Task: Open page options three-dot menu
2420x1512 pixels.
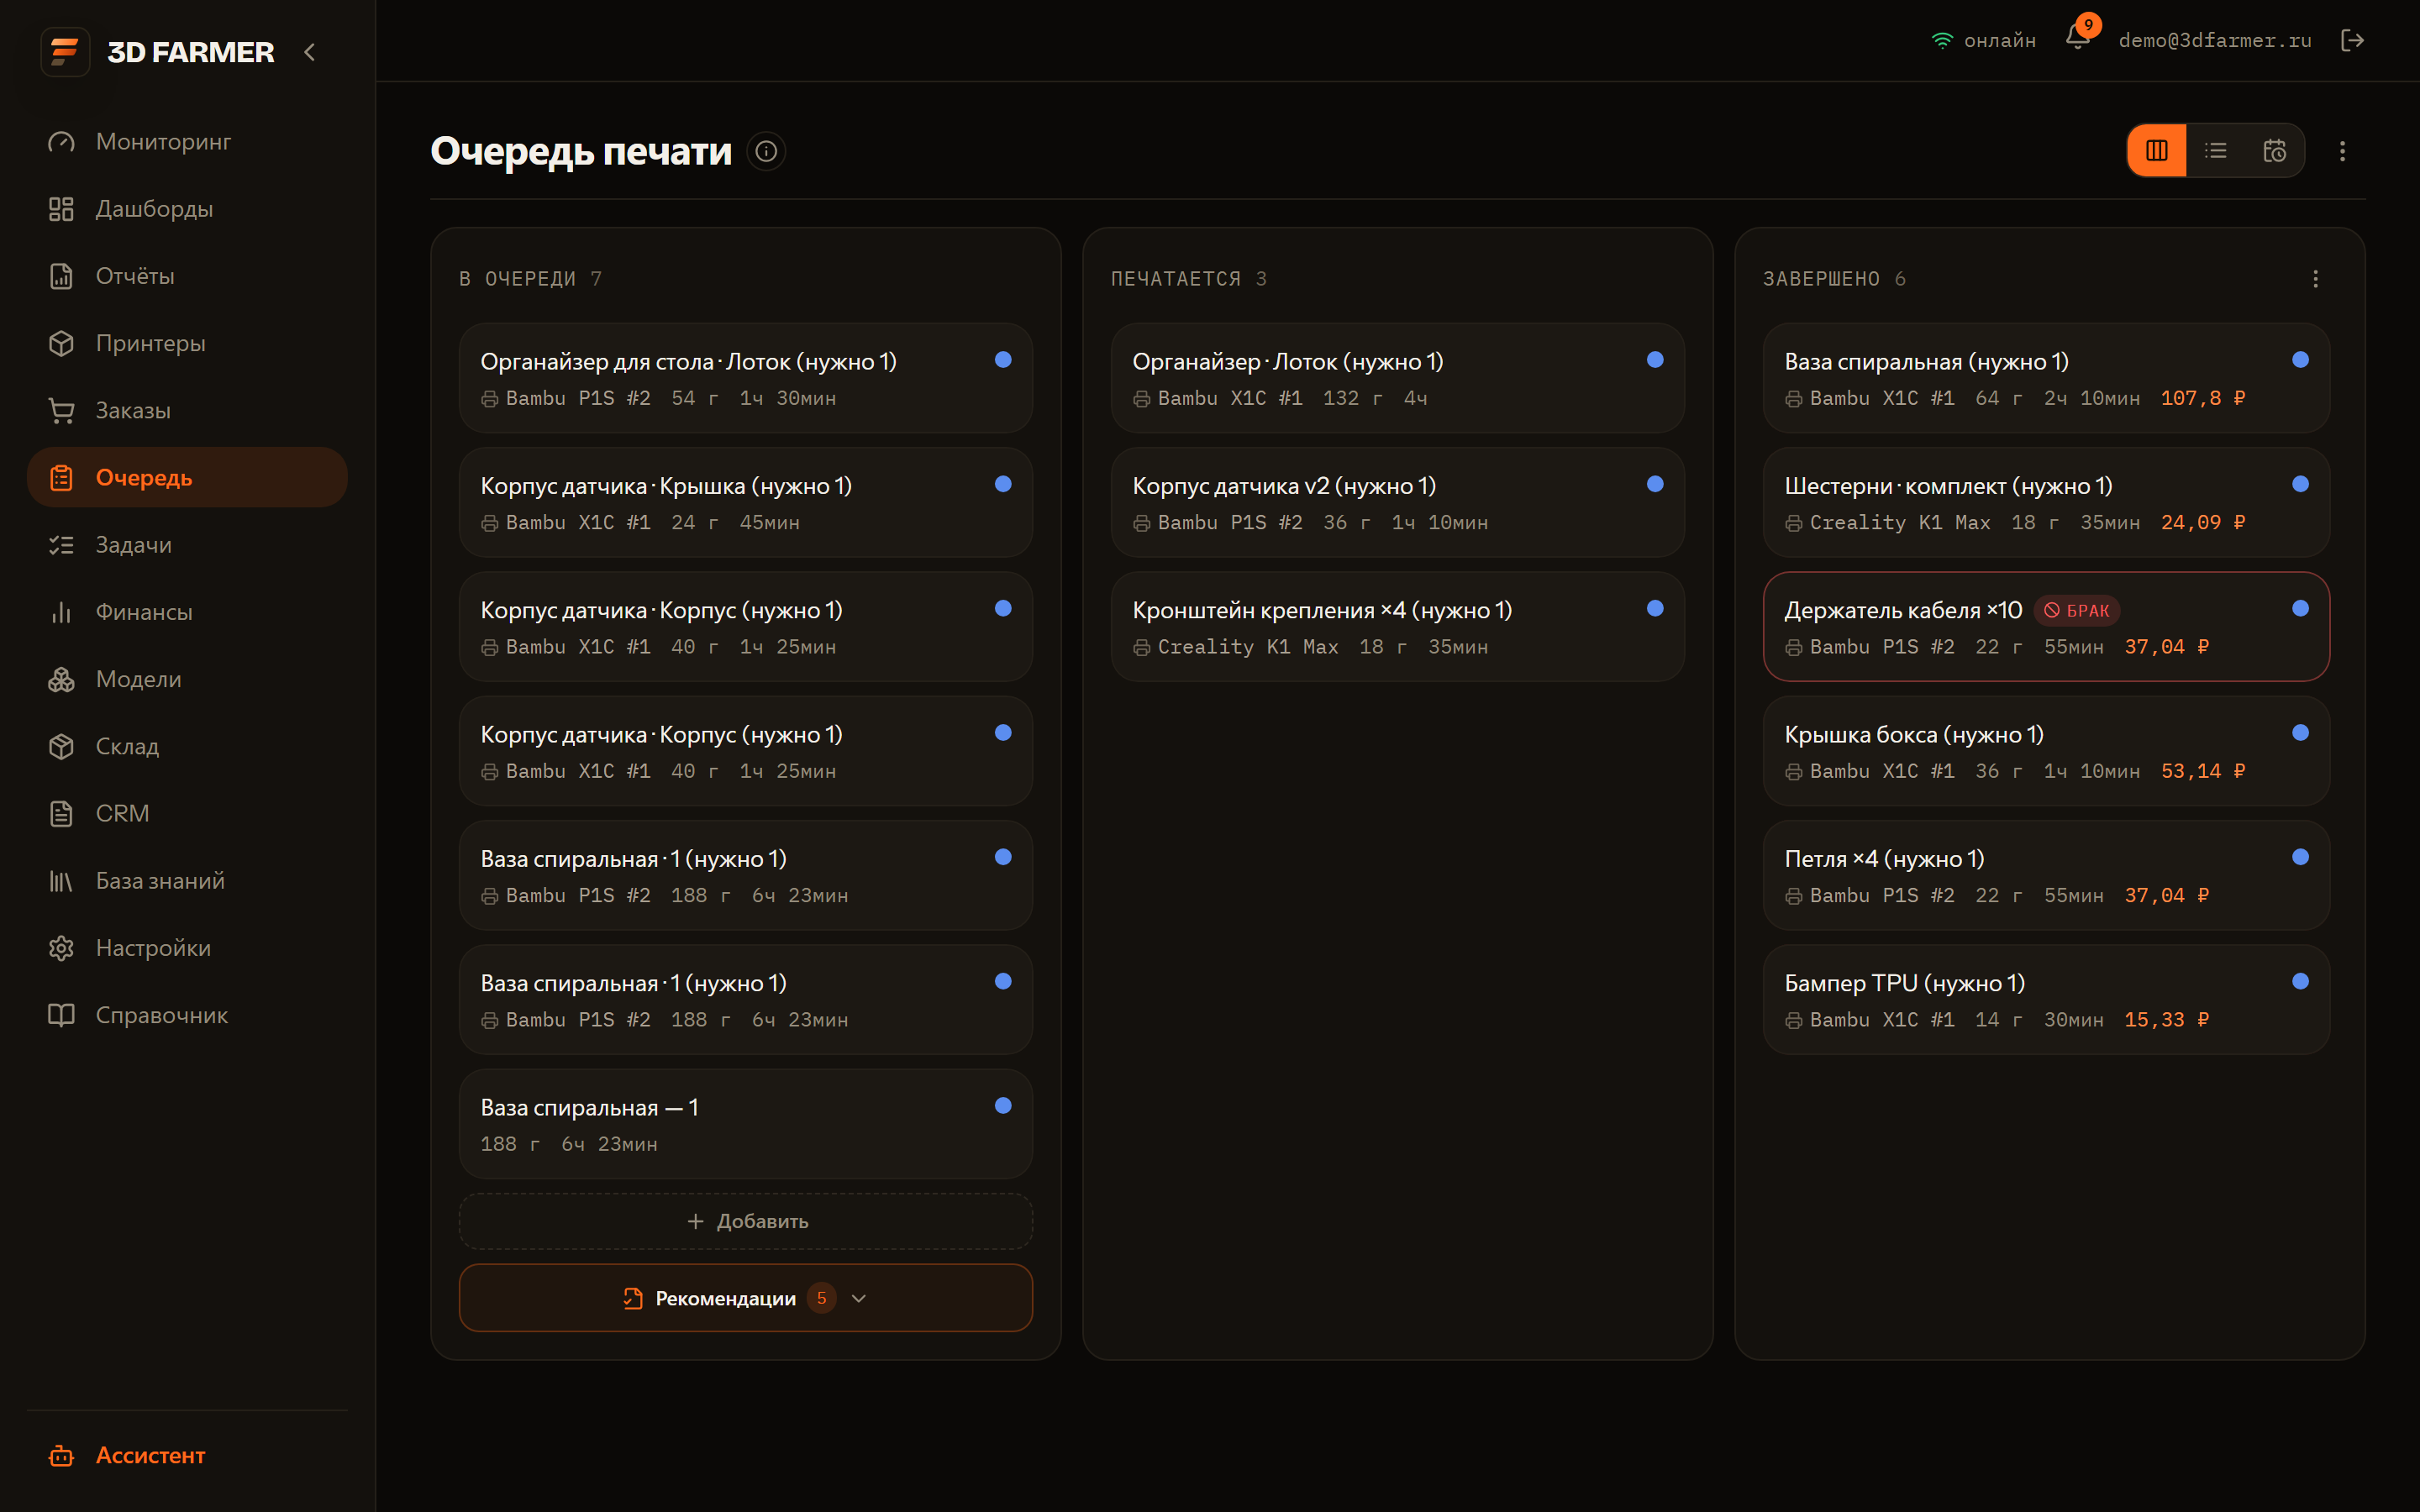Action: (2342, 151)
